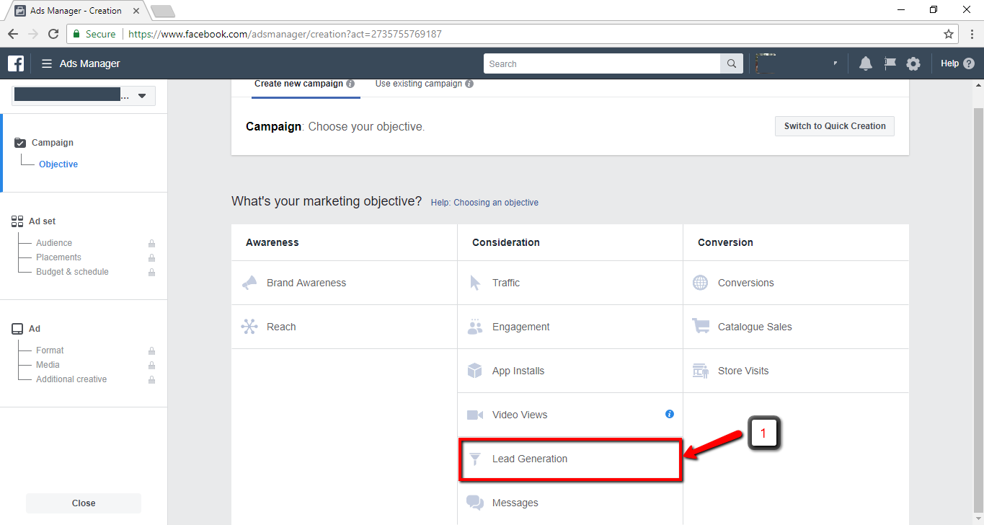Click the Campaign section icon in sidebar
This screenshot has width=984, height=525.
[x=19, y=143]
